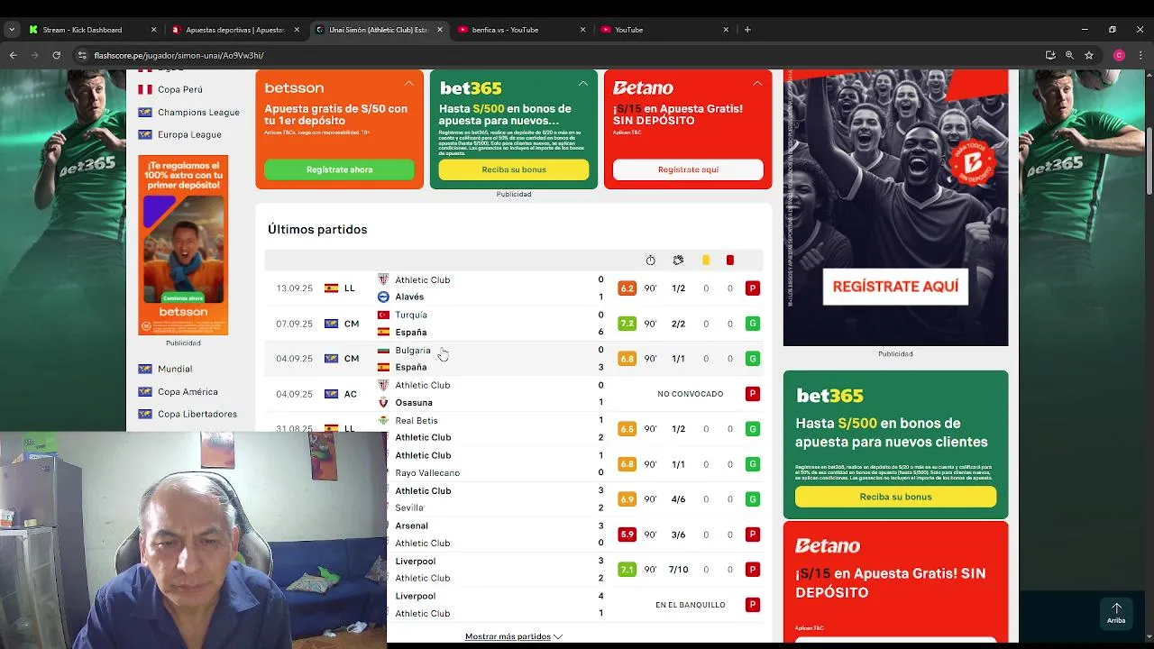Click the minutes played stopwatch column icon
1154x649 pixels.
[650, 261]
